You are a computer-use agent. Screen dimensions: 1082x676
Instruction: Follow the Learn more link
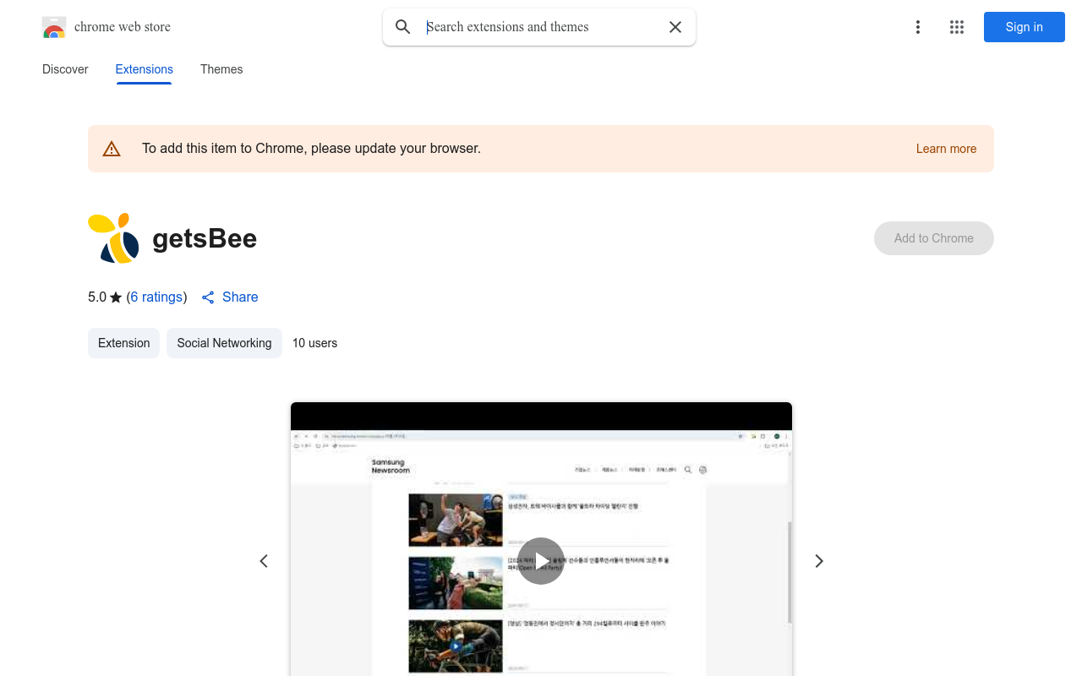pos(946,149)
